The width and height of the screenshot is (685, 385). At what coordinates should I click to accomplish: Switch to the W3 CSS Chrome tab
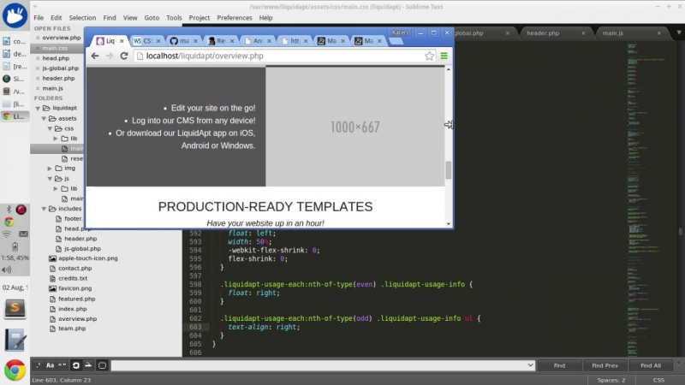(x=147, y=41)
